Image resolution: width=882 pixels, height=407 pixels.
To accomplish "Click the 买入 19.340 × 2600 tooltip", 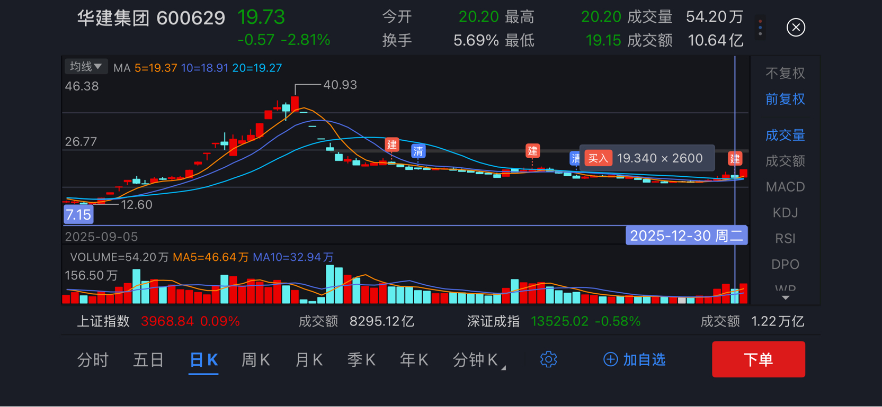I will click(x=647, y=158).
